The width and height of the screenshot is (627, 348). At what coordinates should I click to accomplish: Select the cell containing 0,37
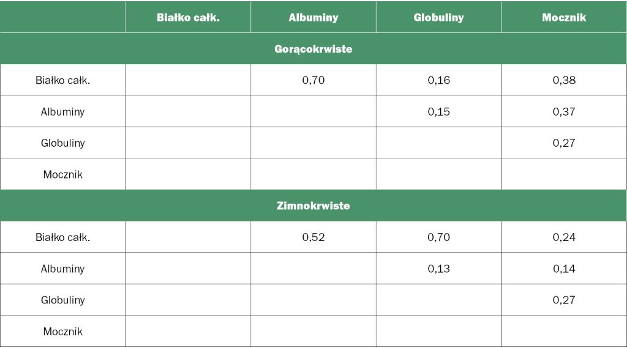coord(564,112)
